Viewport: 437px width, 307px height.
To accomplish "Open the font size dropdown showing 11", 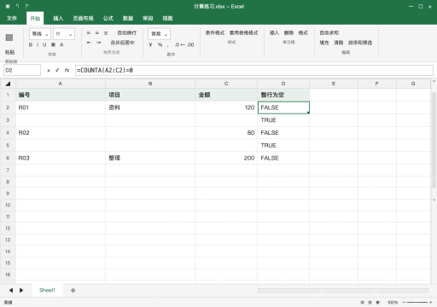I will [64, 34].
